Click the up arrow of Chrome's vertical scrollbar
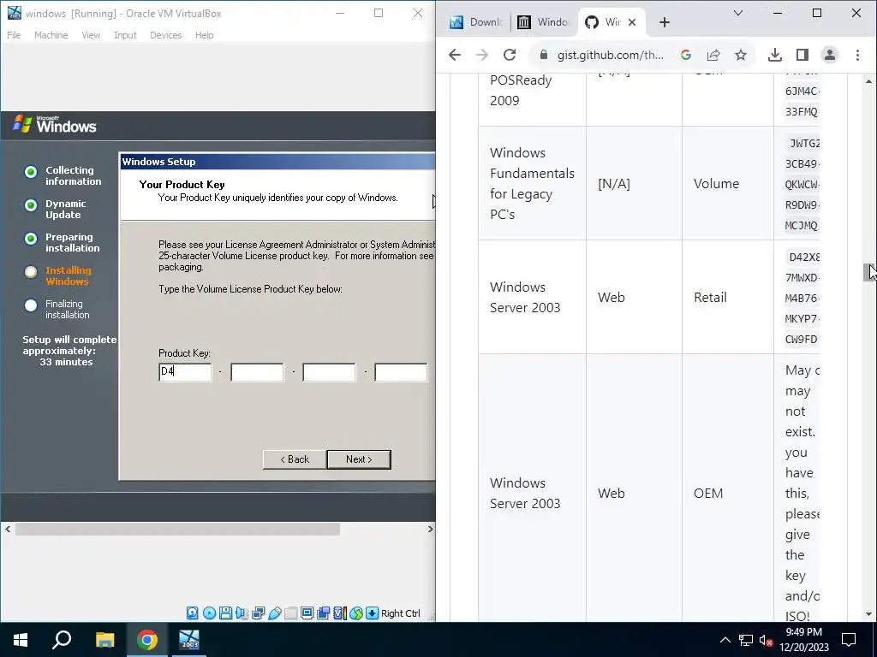Screen dimensions: 877x657 868,81
